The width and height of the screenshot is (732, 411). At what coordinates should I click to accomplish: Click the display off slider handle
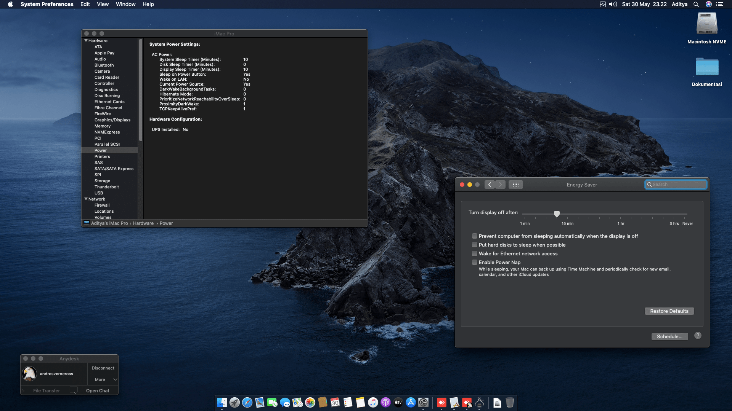coord(557,214)
